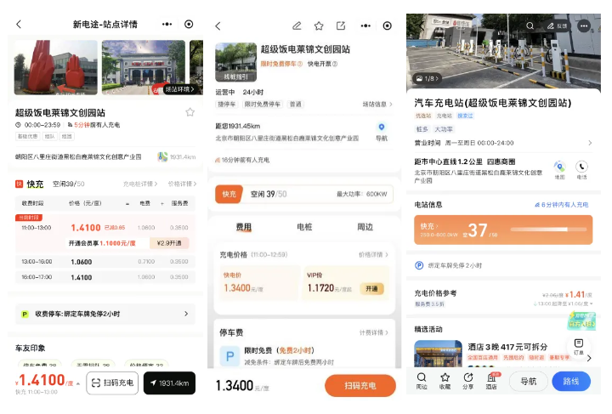Favorite the station with star beside 超级饭电莱锦文创园站
The height and width of the screenshot is (414, 612).
[x=190, y=112]
